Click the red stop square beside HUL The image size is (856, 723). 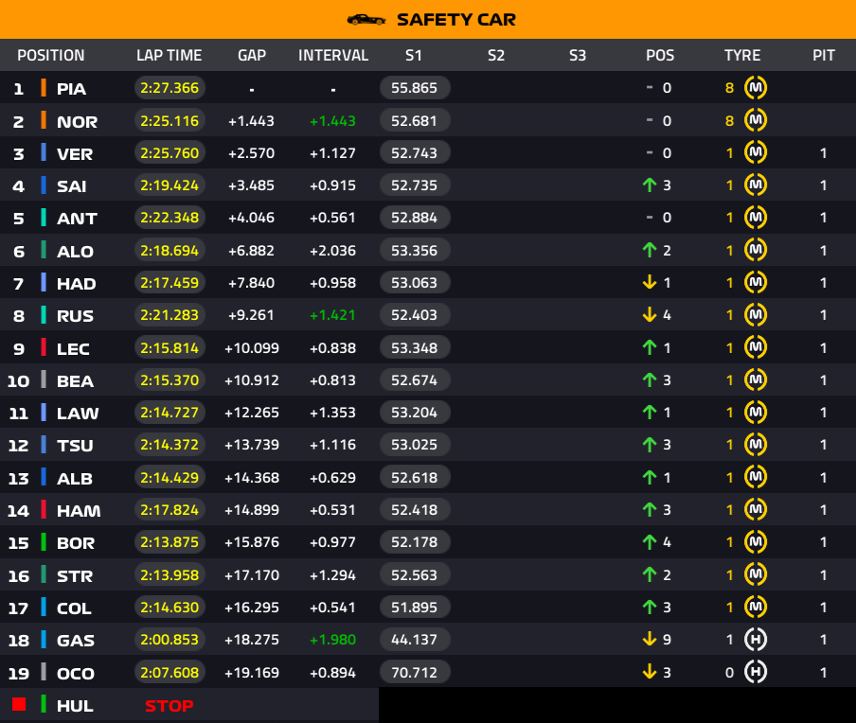coord(19,705)
